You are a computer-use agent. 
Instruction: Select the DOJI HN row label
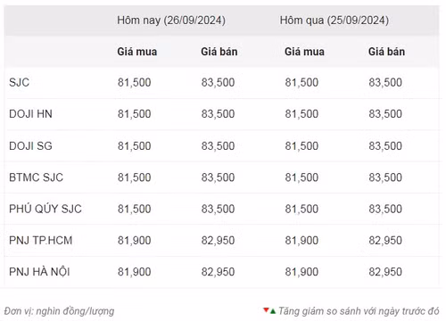(30, 114)
